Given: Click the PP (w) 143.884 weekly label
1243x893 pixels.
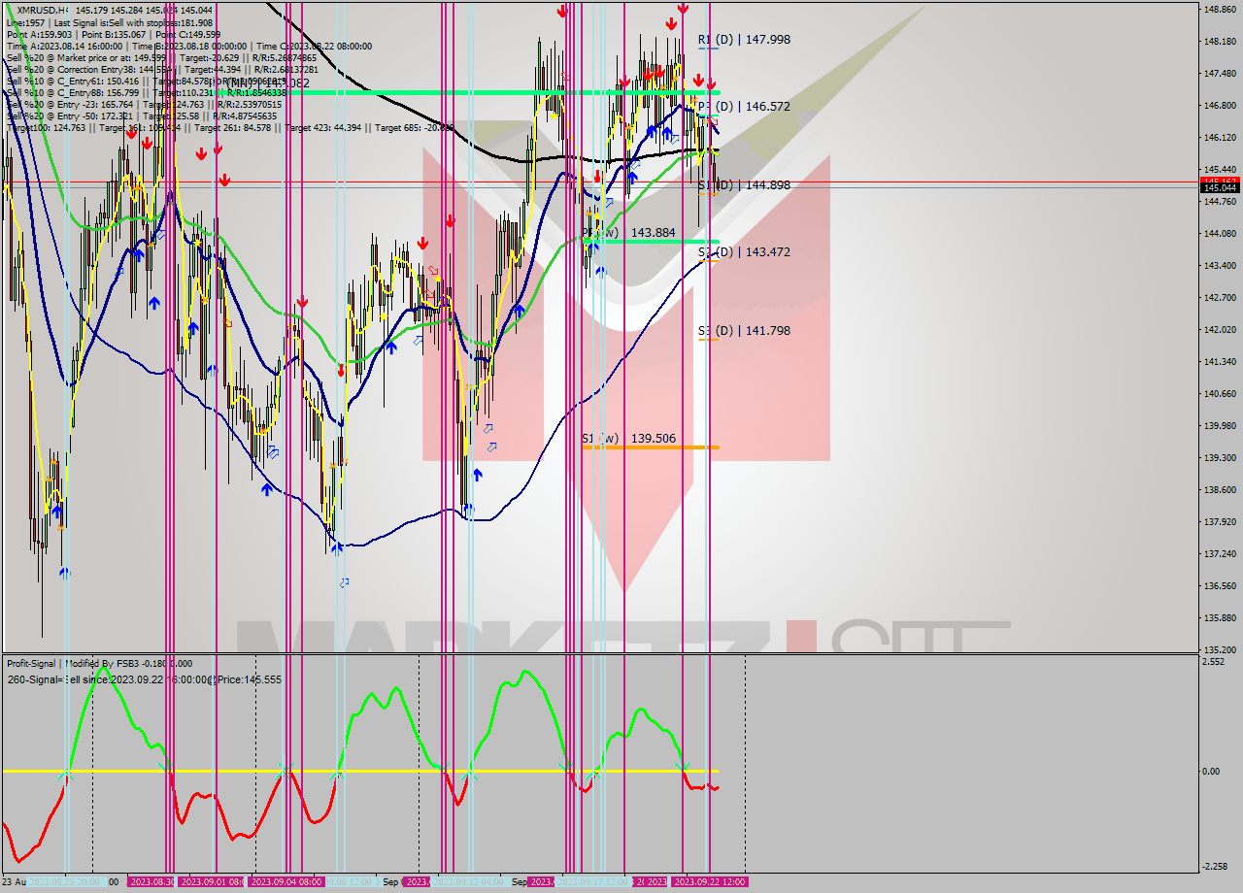Looking at the screenshot, I should tap(628, 233).
